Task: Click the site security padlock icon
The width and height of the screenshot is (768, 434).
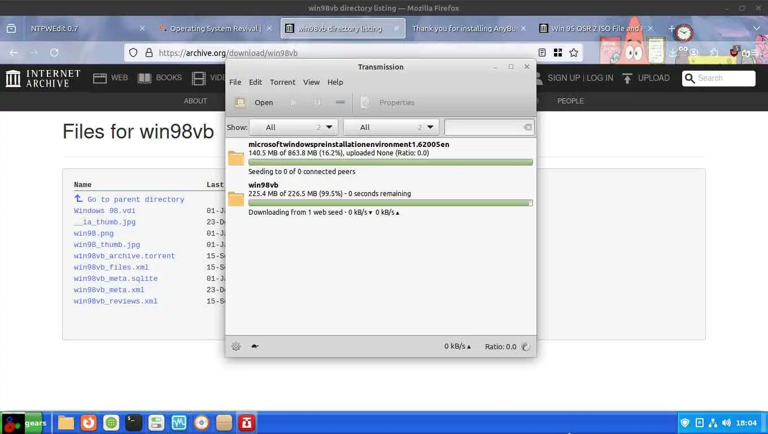Action: point(149,53)
